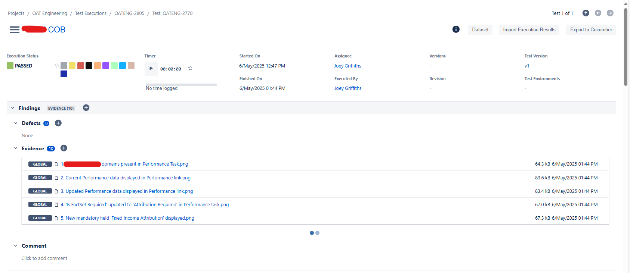
Task: Go to next test arrow icon
Action: (610, 13)
